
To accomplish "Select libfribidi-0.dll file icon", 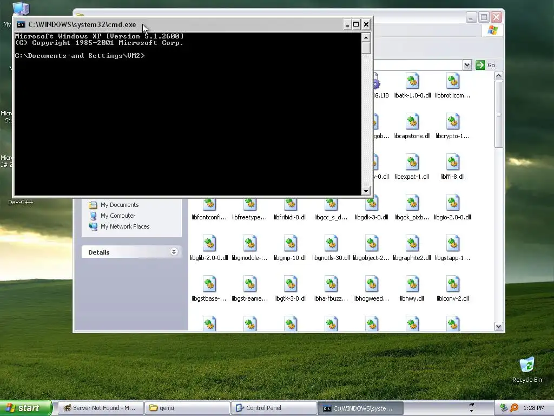I will (291, 204).
